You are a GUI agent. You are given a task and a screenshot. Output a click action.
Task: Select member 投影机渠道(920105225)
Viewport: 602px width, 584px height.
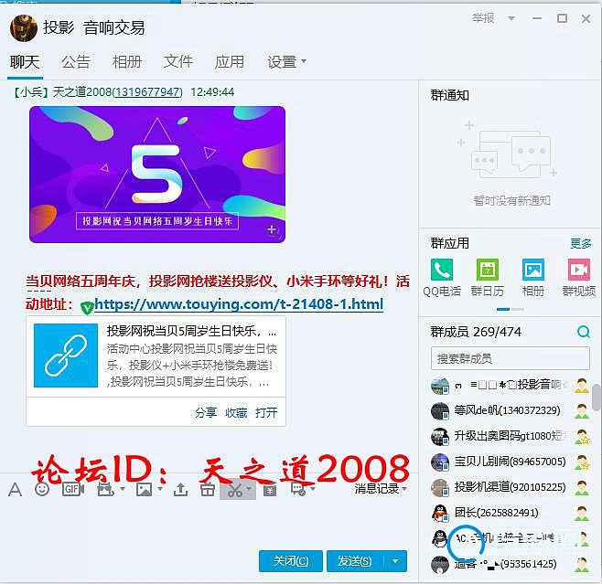click(x=511, y=487)
